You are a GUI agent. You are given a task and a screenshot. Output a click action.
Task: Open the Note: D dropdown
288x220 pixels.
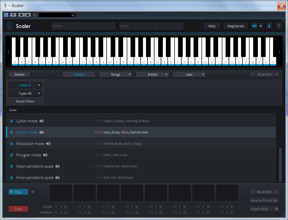[x=25, y=85]
